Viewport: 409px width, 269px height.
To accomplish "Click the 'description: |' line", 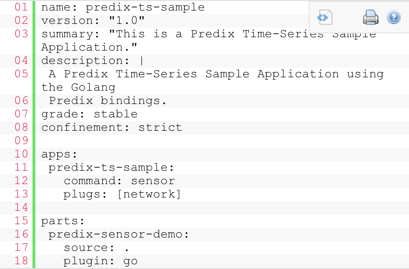I will pyautogui.click(x=93, y=61).
